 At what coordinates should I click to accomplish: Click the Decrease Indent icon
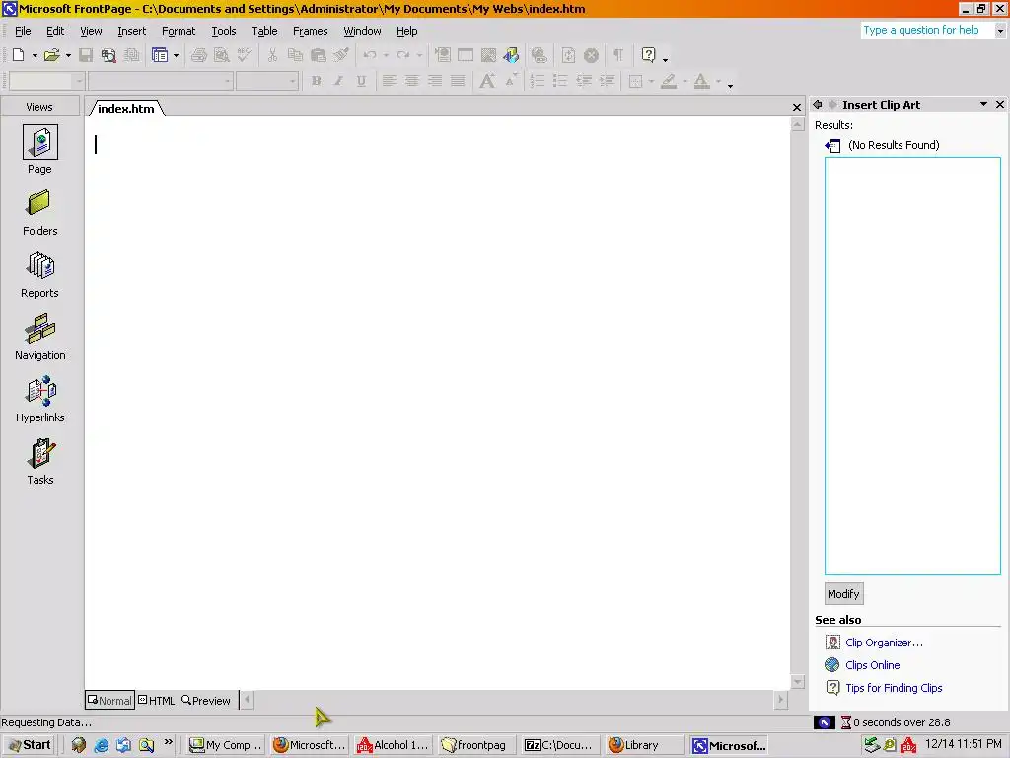[584, 81]
